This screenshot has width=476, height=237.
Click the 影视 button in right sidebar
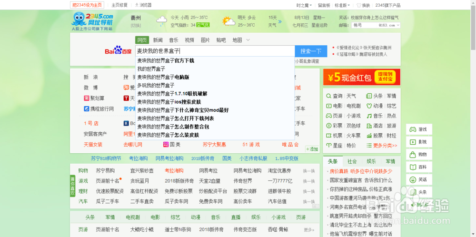(418, 142)
